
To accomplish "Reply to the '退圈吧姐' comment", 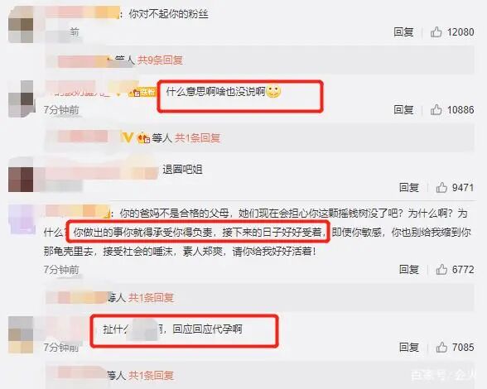I will (x=409, y=187).
